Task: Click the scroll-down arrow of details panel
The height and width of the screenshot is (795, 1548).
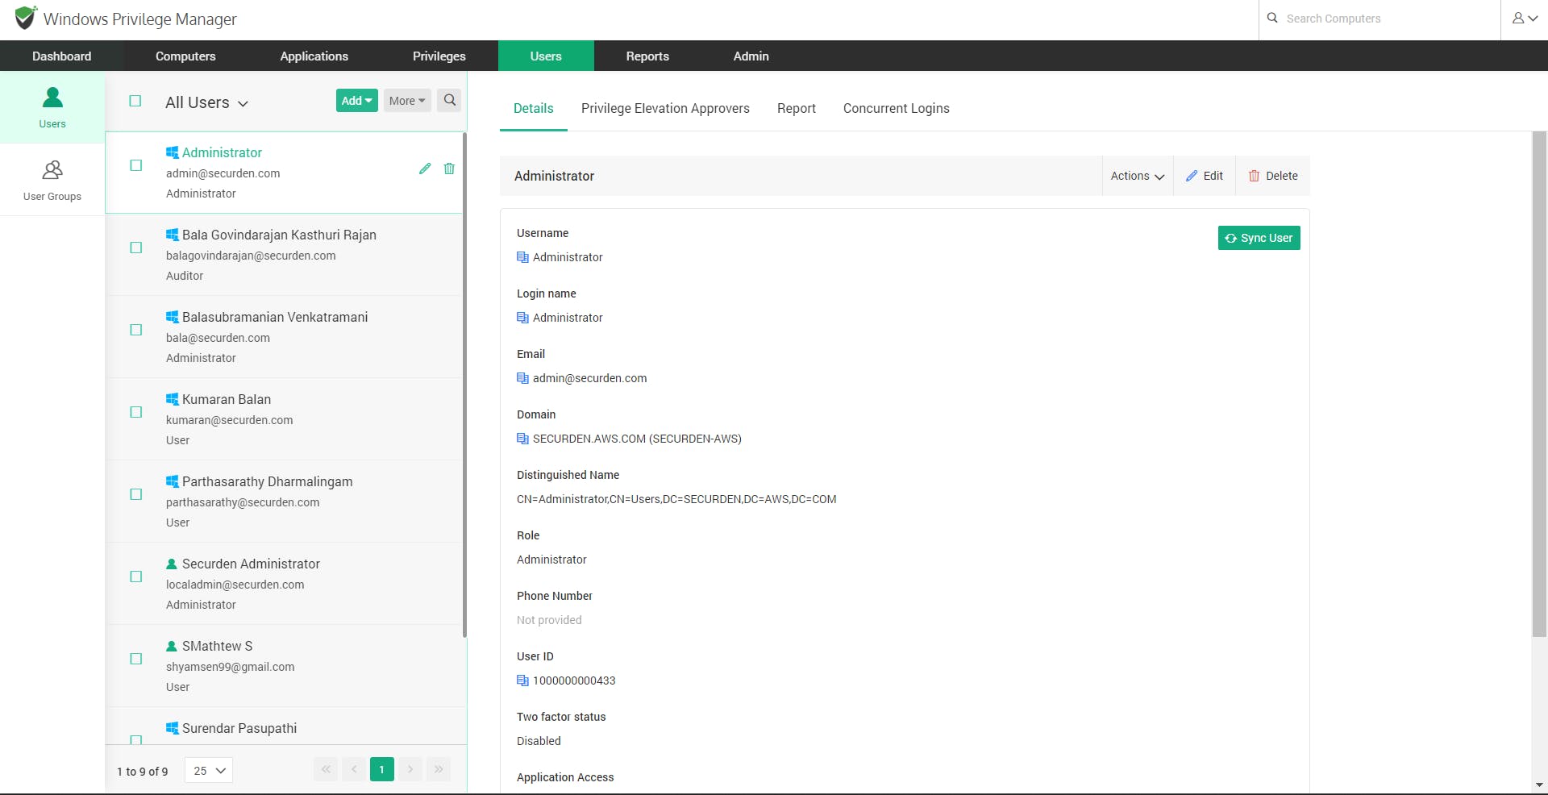Action: [1539, 785]
